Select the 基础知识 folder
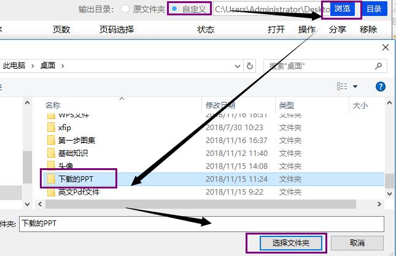The height and width of the screenshot is (256, 396). [73, 153]
